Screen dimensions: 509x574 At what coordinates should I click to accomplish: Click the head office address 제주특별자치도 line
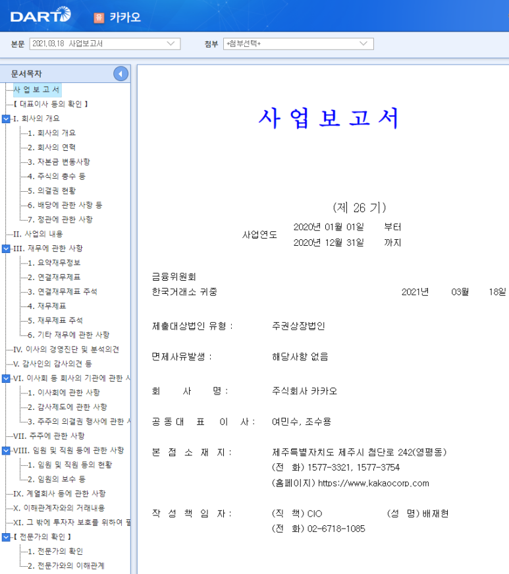[x=359, y=452]
